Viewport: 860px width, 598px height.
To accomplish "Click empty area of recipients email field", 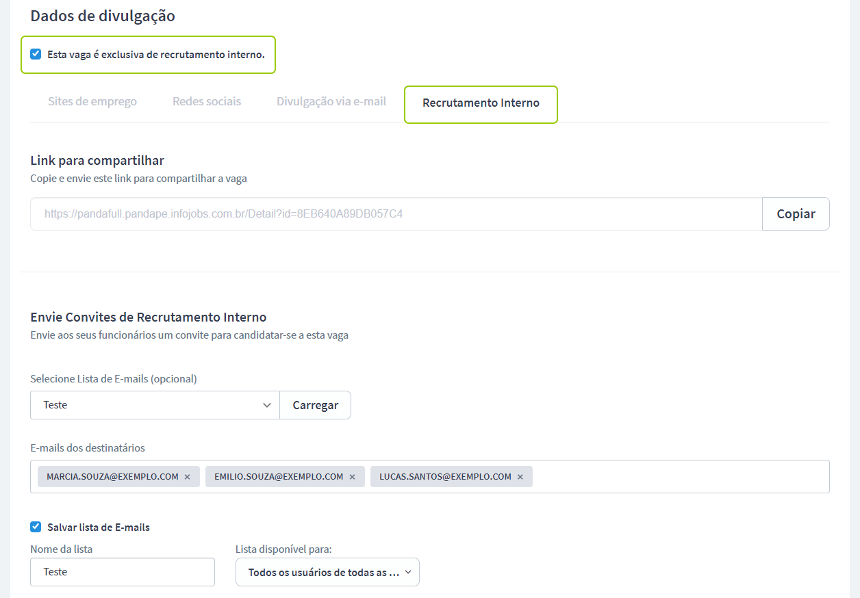I will 678,477.
